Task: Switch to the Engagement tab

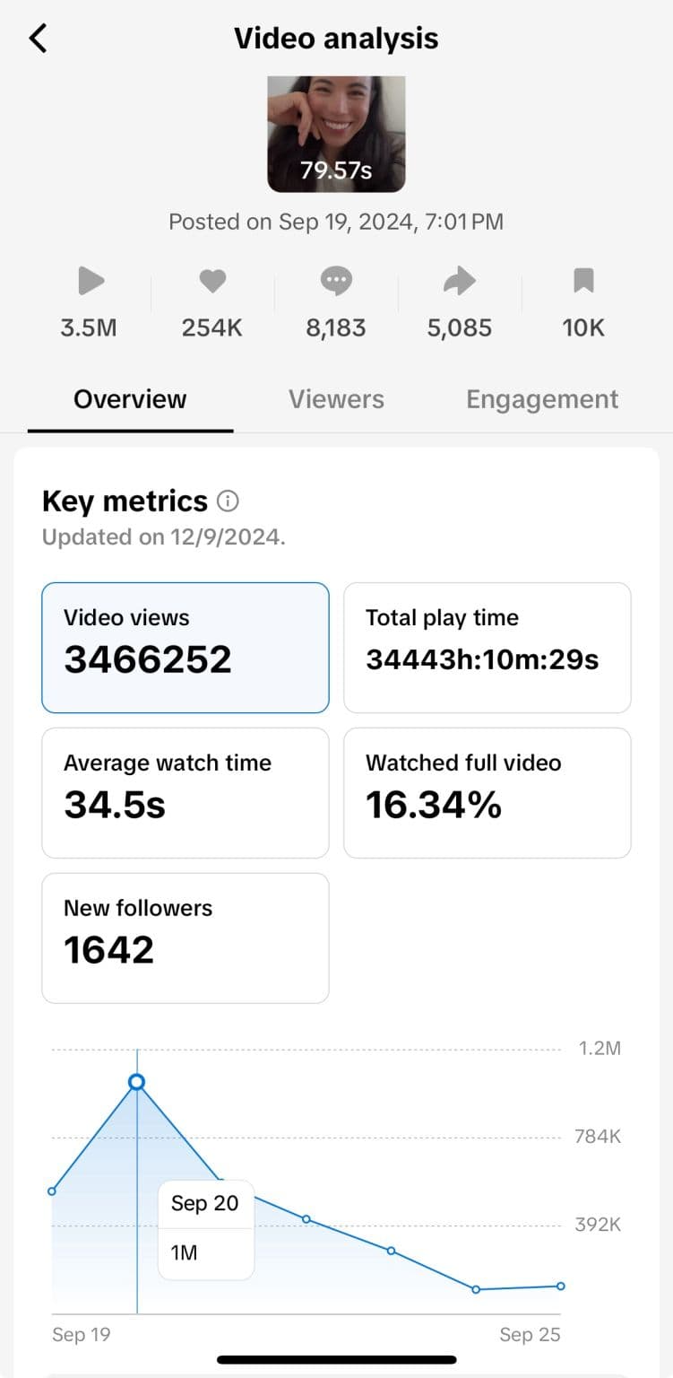Action: pyautogui.click(x=542, y=399)
